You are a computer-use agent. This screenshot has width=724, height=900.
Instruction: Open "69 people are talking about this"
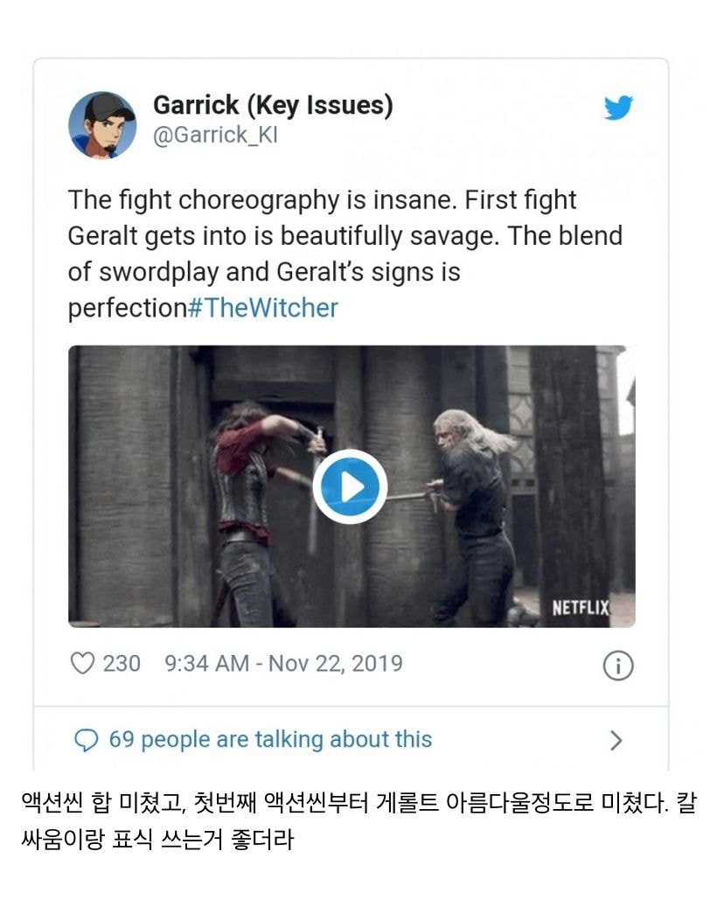point(270,740)
